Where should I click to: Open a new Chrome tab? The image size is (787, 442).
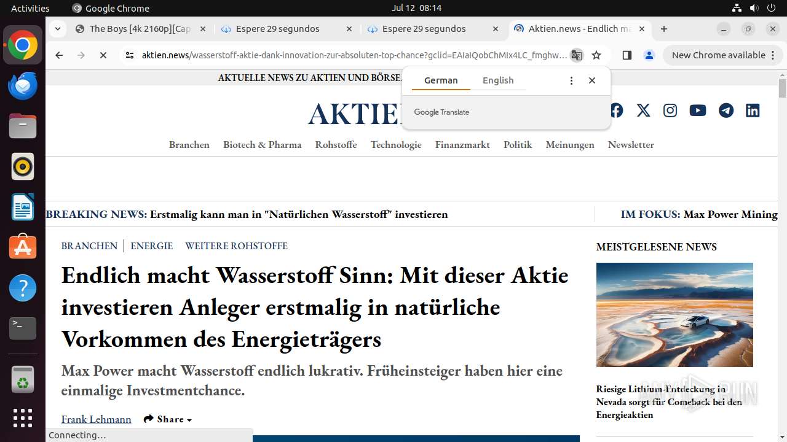tap(664, 29)
